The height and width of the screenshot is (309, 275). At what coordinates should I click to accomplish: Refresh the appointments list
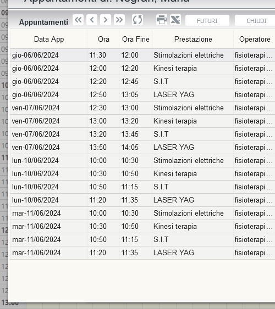pyautogui.click(x=137, y=20)
